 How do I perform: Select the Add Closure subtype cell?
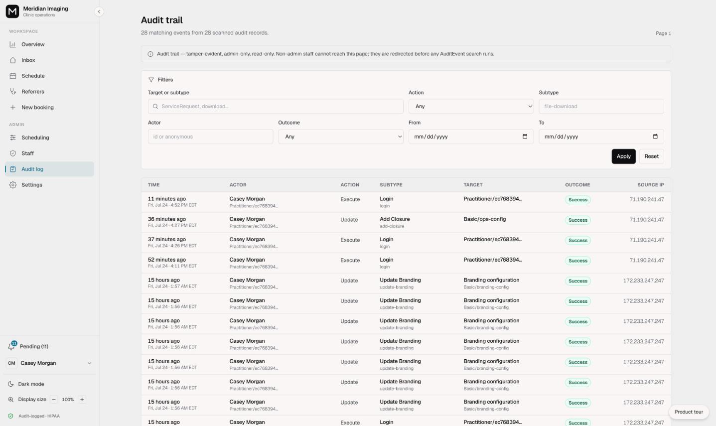(395, 222)
